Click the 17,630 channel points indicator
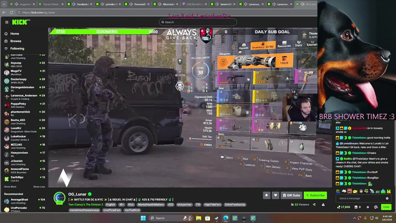 point(343,207)
